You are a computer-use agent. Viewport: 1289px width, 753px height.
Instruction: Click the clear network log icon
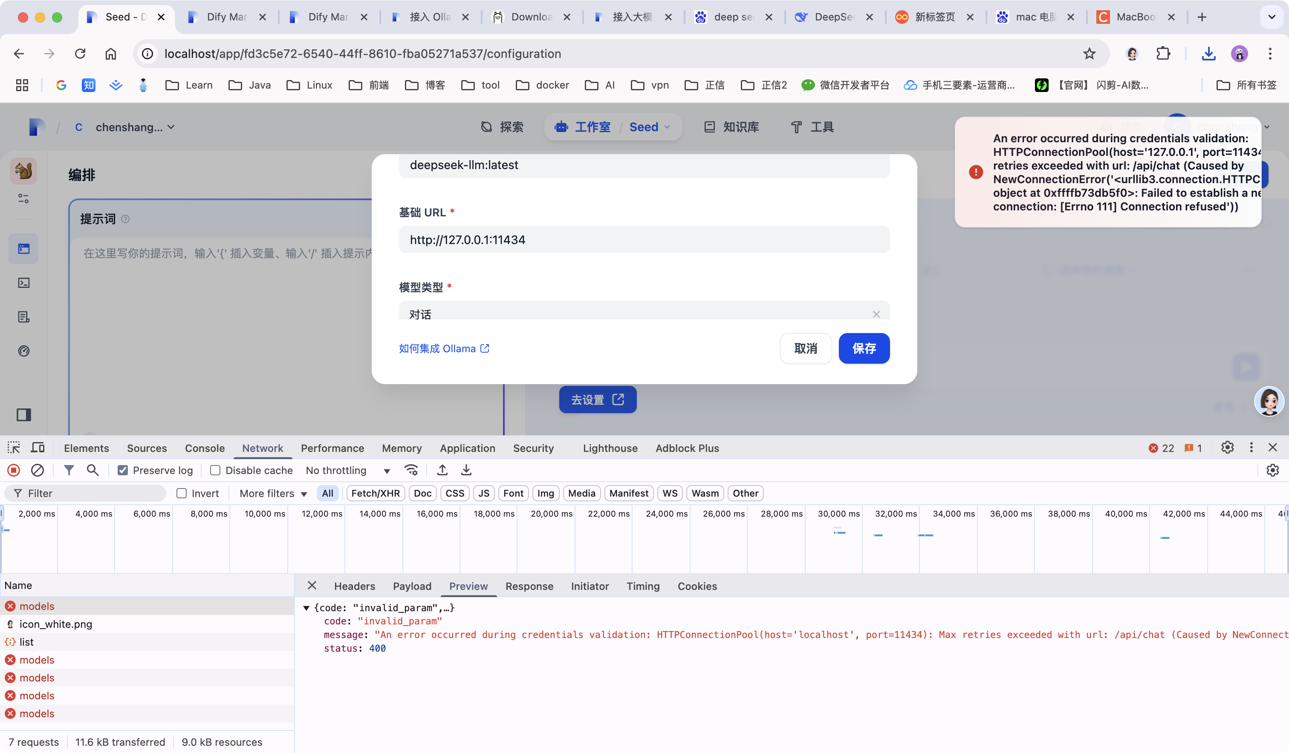[x=38, y=470]
